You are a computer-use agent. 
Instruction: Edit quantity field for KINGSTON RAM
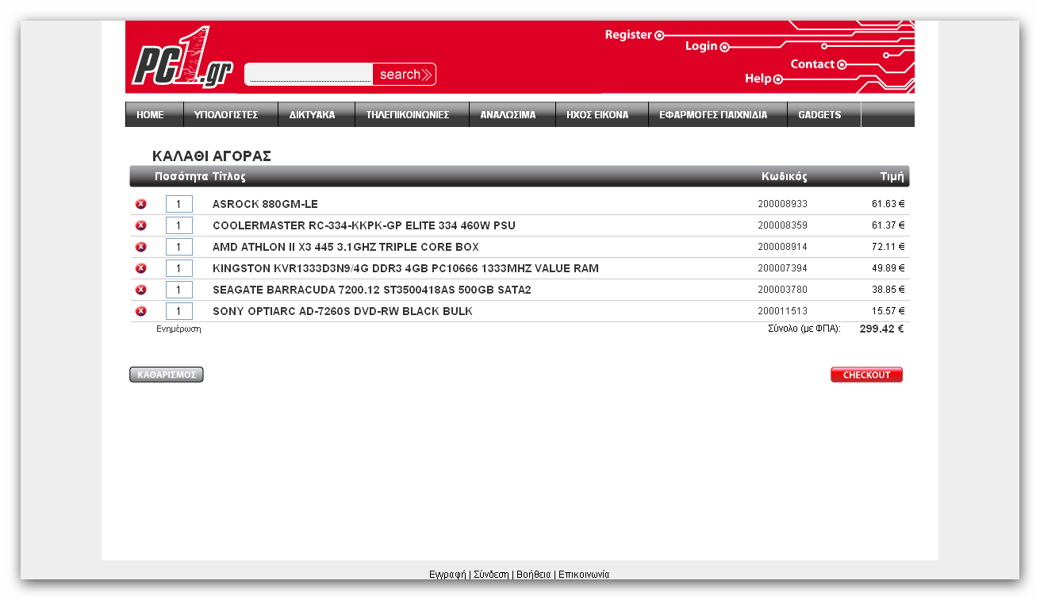click(x=179, y=268)
